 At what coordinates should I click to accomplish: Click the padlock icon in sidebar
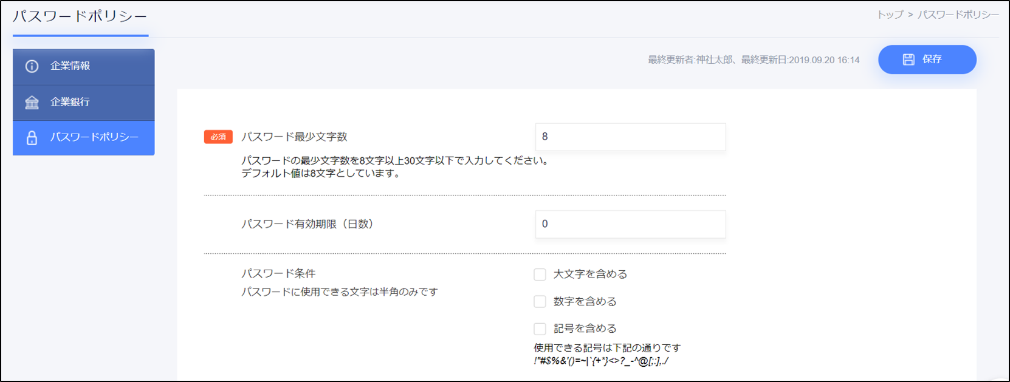coord(32,138)
